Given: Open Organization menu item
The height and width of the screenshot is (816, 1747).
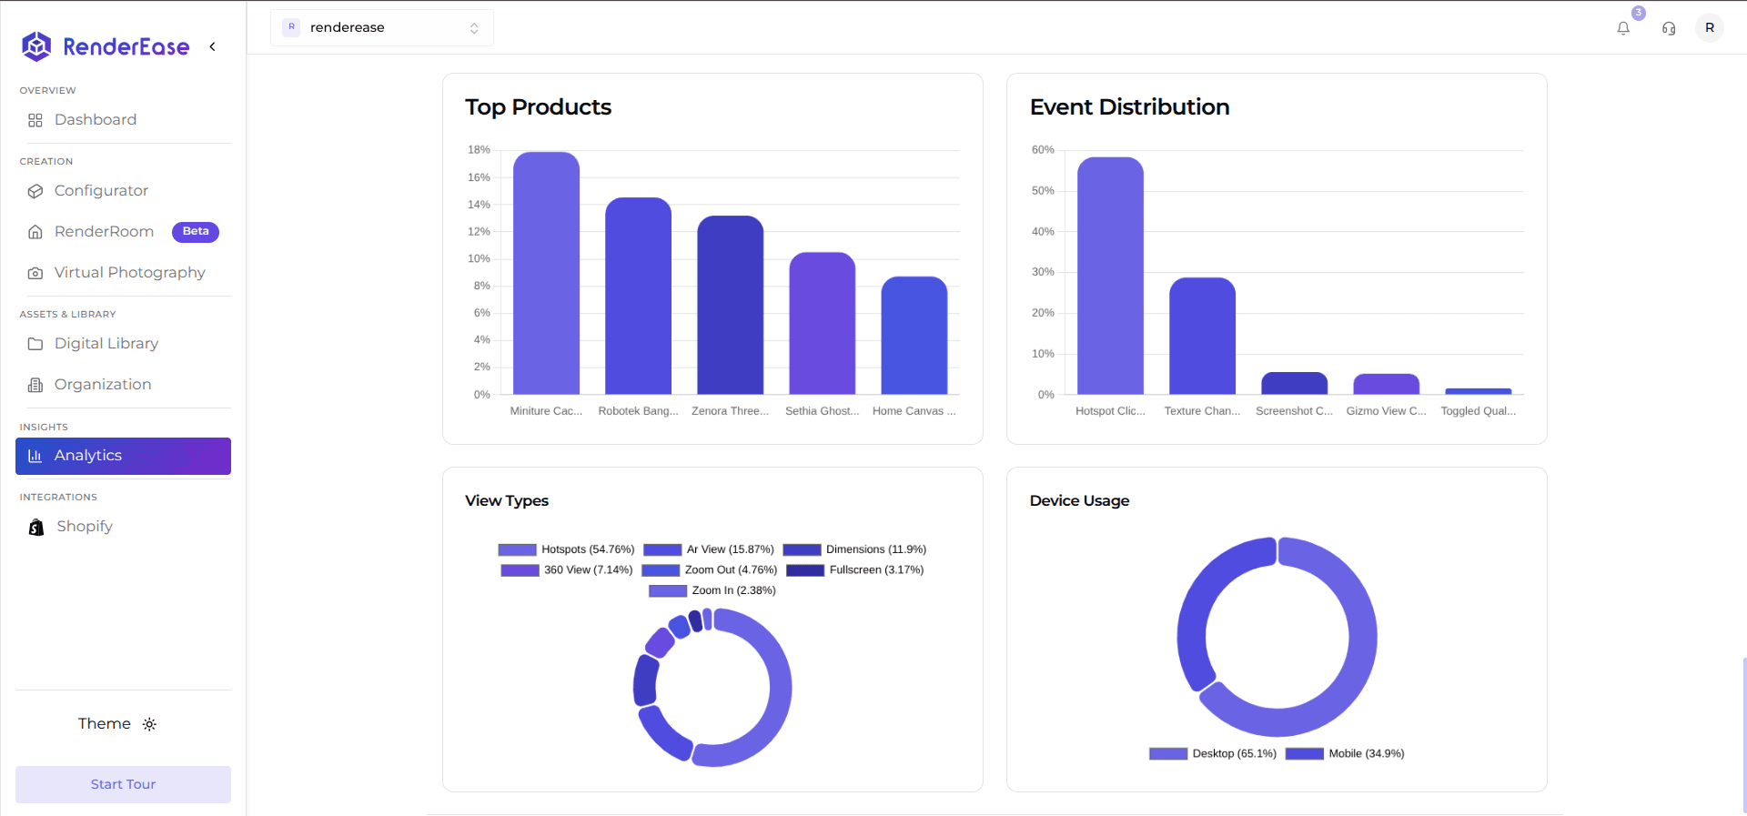Looking at the screenshot, I should click(123, 385).
